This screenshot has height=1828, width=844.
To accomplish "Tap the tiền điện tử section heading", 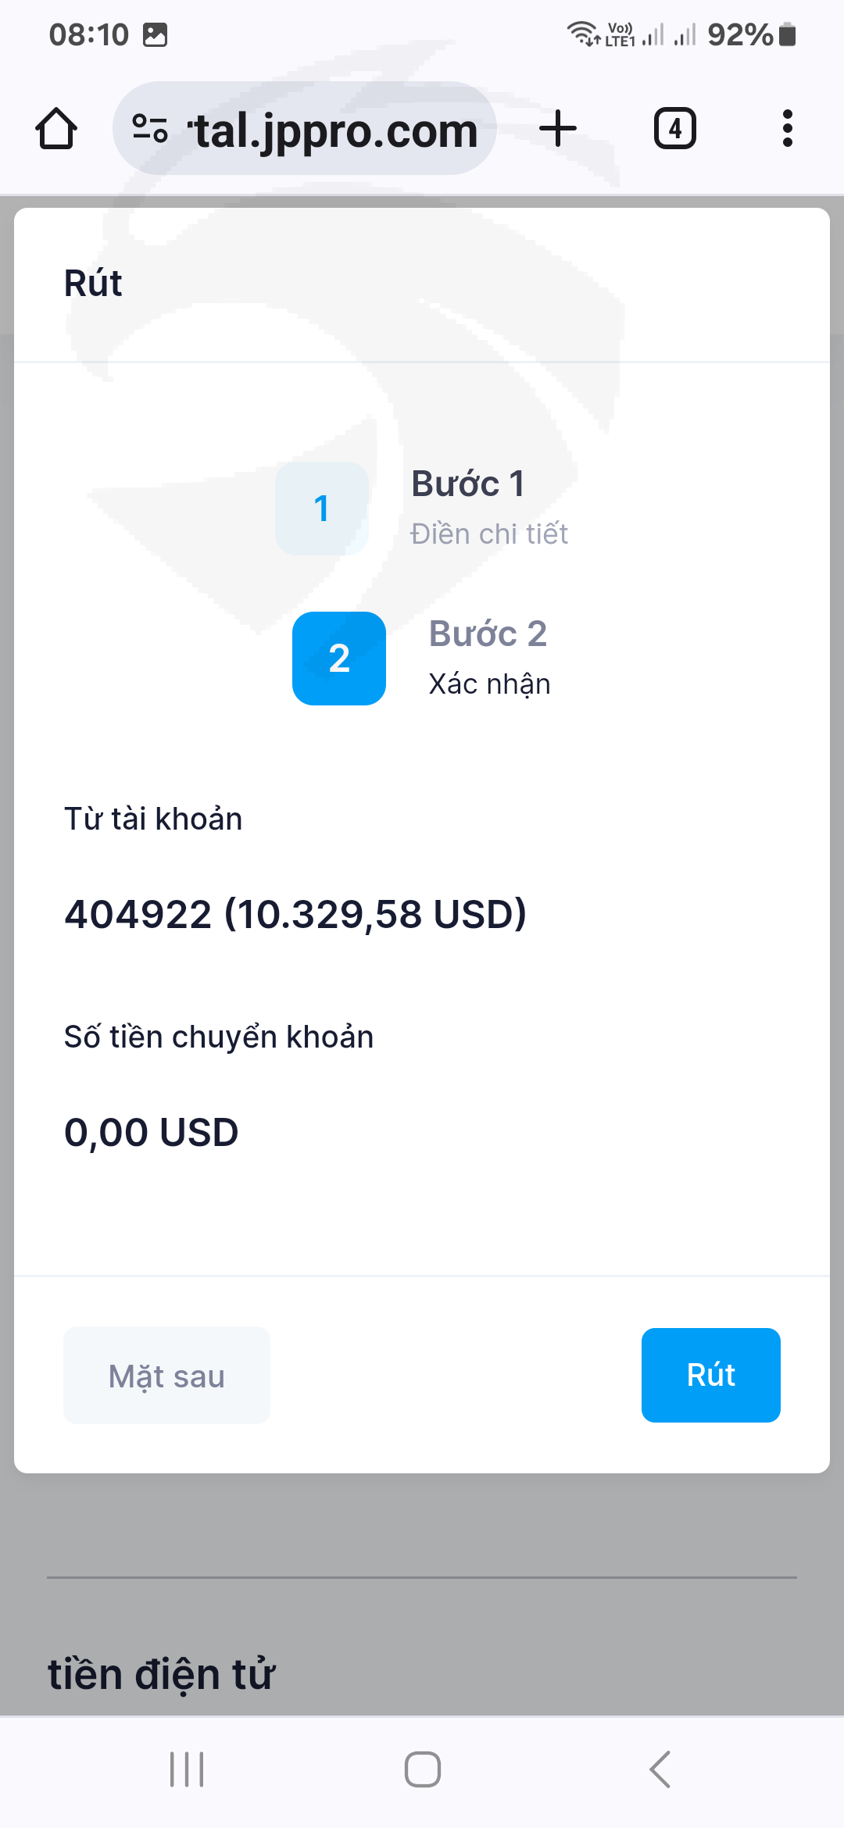I will 161,1675.
